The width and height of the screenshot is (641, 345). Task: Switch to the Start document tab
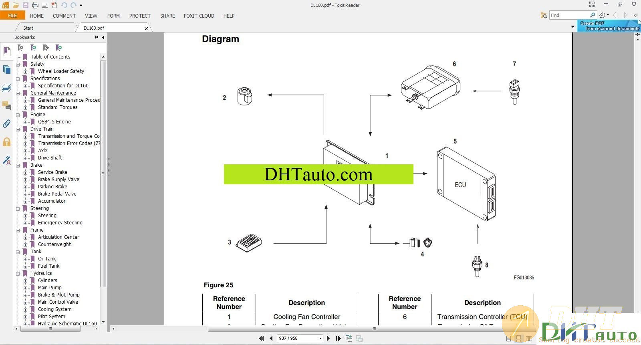click(x=28, y=28)
